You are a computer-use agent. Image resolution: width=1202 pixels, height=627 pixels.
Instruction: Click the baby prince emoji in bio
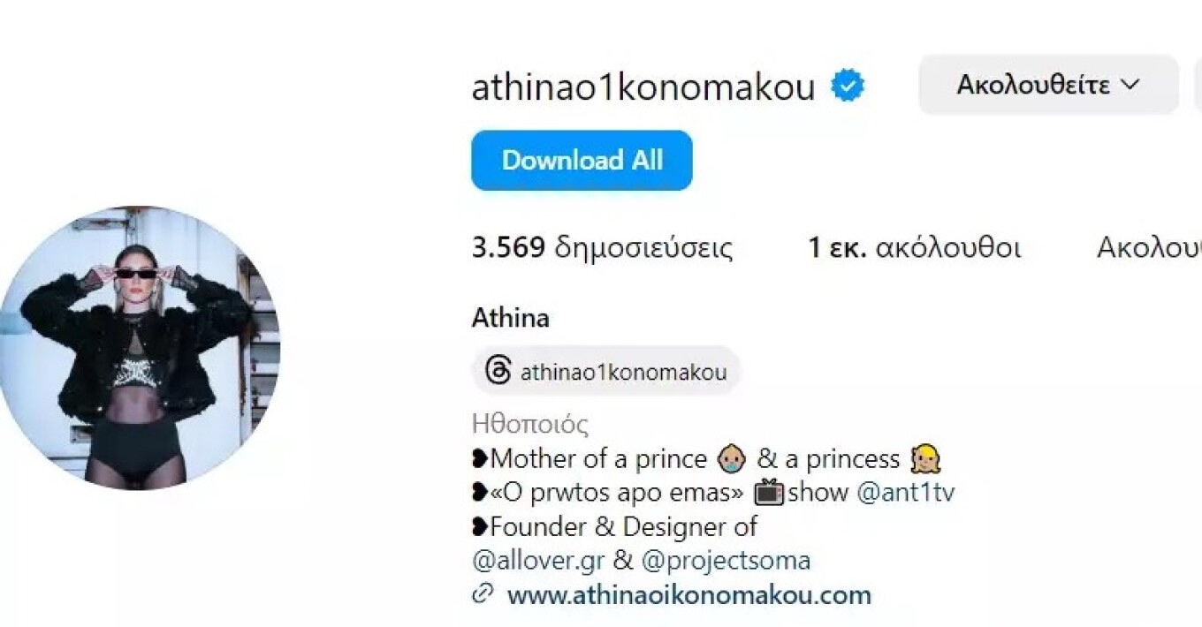click(732, 459)
